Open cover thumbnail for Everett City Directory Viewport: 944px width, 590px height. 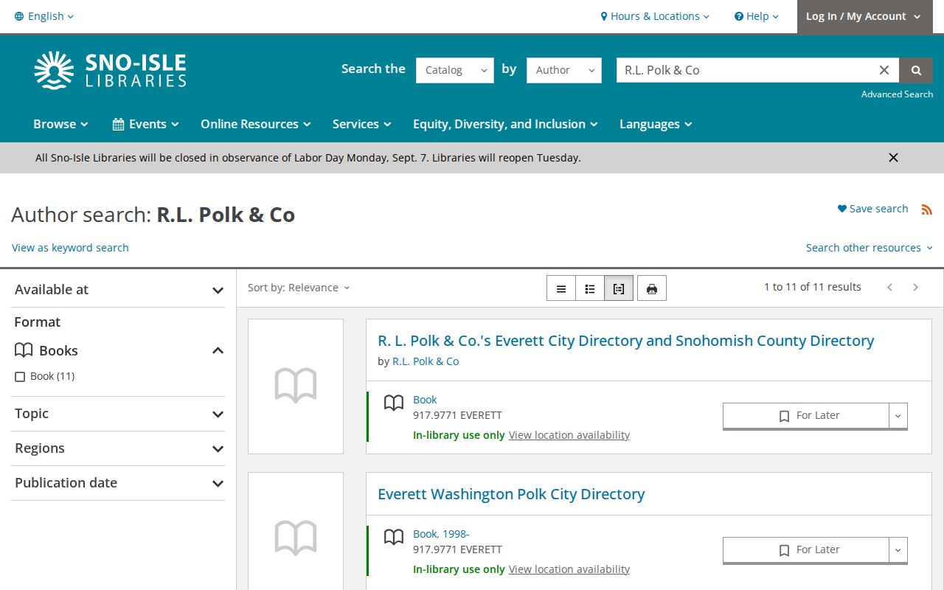click(296, 386)
